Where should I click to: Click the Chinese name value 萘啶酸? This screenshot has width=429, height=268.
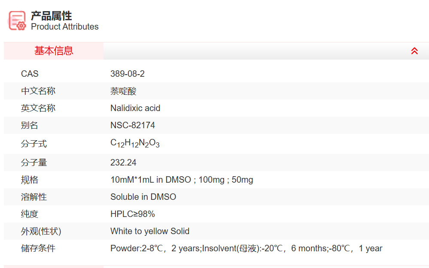[123, 91]
